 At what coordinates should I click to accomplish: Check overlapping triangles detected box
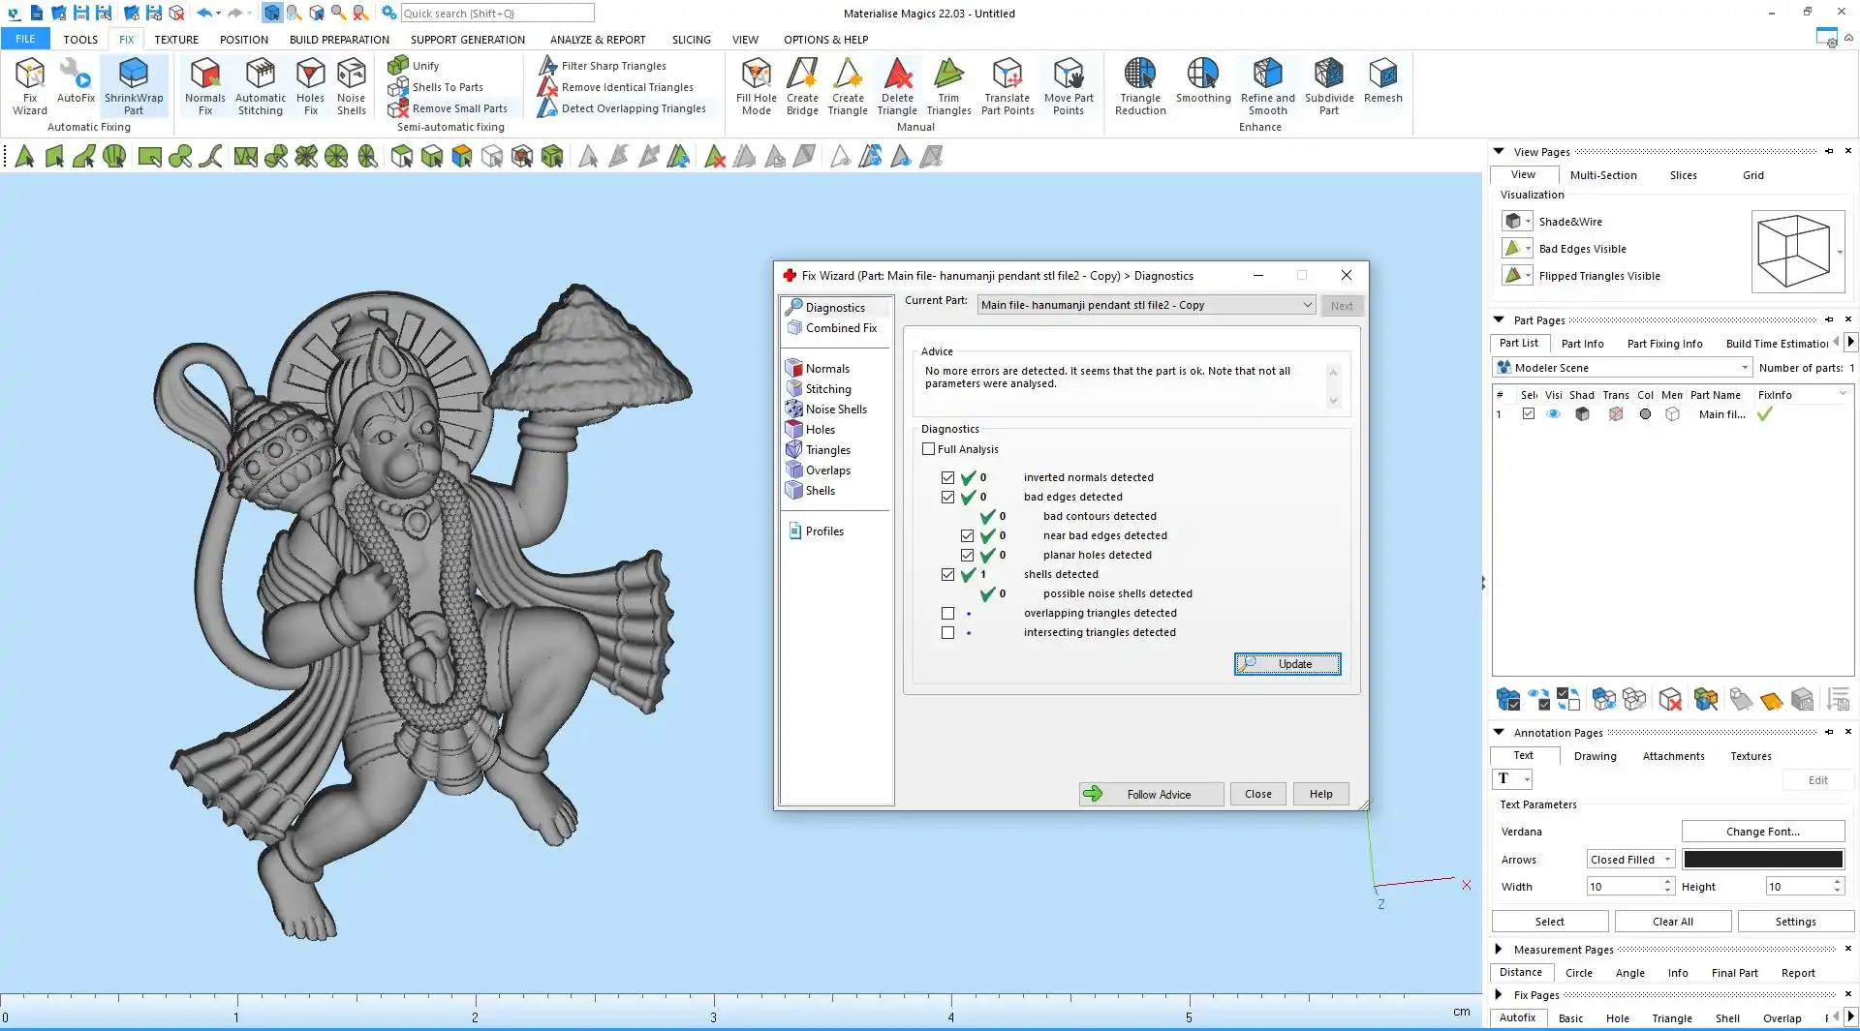pyautogui.click(x=947, y=614)
